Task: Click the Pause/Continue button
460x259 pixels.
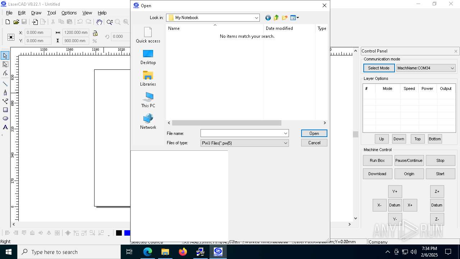Action: [409, 160]
